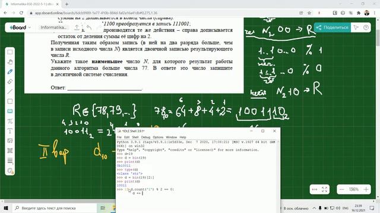Switch ENG input language indicator
Viewport: 380px width, 213px height.
pos(346,208)
